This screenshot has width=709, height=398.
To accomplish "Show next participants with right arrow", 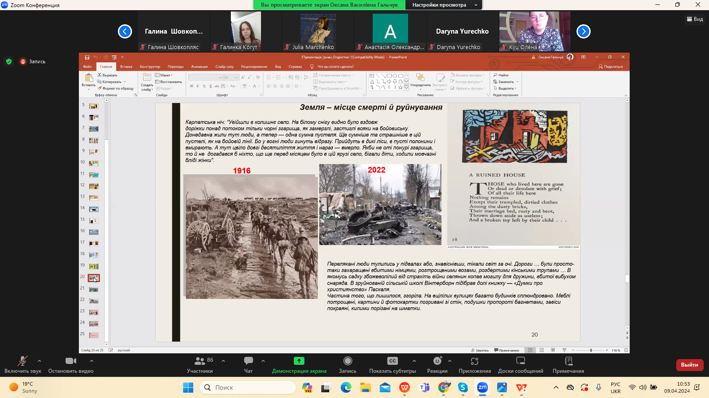I will tap(583, 31).
